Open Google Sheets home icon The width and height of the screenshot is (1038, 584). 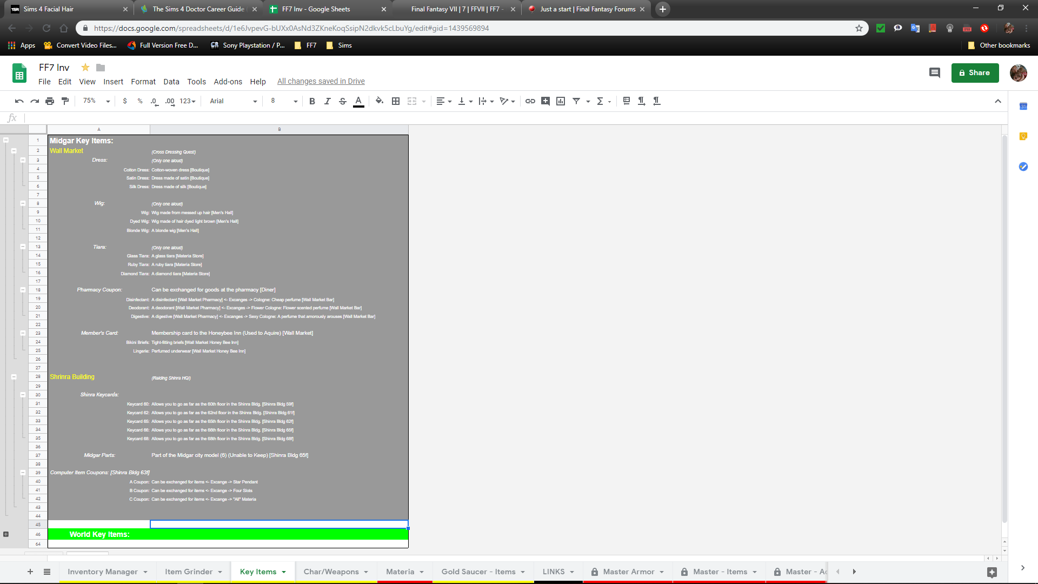pyautogui.click(x=19, y=73)
